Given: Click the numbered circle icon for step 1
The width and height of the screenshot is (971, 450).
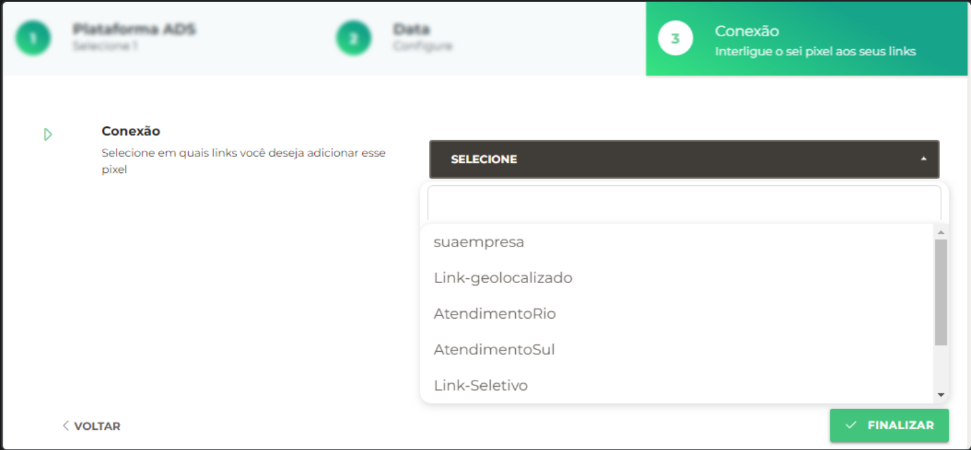Looking at the screenshot, I should (x=33, y=38).
